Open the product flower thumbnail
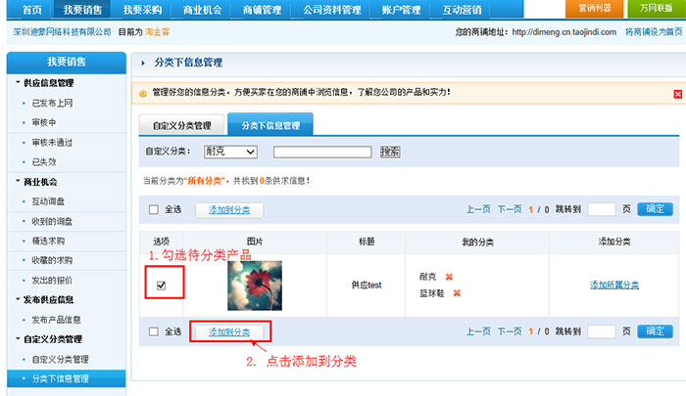Image resolution: width=686 pixels, height=396 pixels. tap(254, 286)
